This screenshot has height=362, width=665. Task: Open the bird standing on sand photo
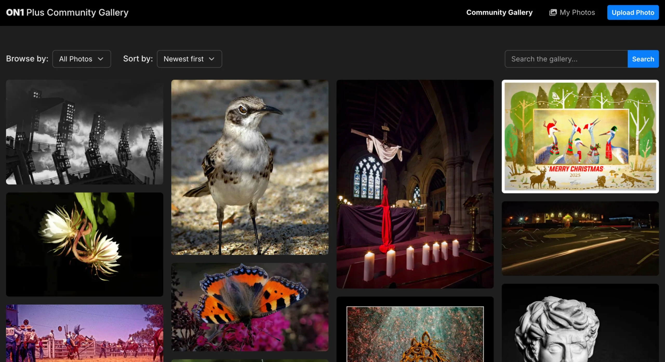coord(250,167)
